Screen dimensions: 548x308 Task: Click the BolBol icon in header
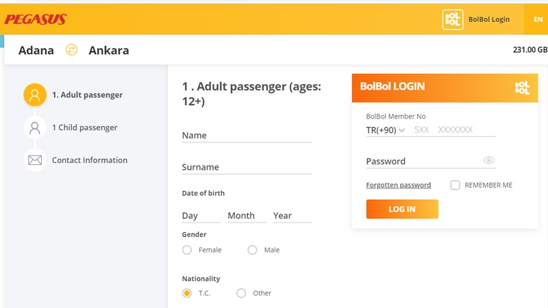[453, 19]
